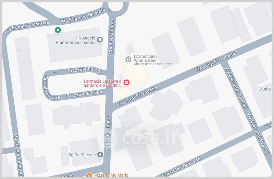Open the Pizzeria Mc Mario label
This screenshot has height=179, width=274.
[x=111, y=175]
